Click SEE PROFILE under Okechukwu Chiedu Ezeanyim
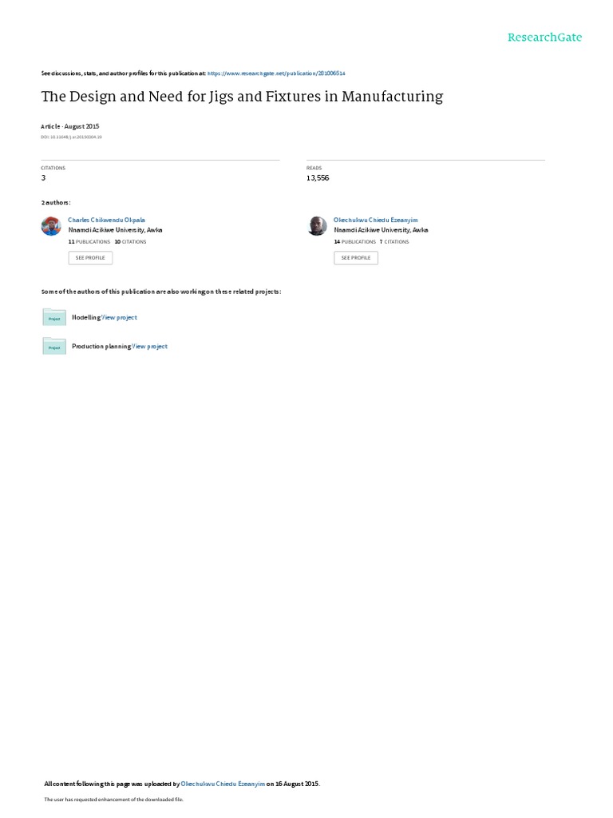The image size is (613, 818). coord(356,258)
